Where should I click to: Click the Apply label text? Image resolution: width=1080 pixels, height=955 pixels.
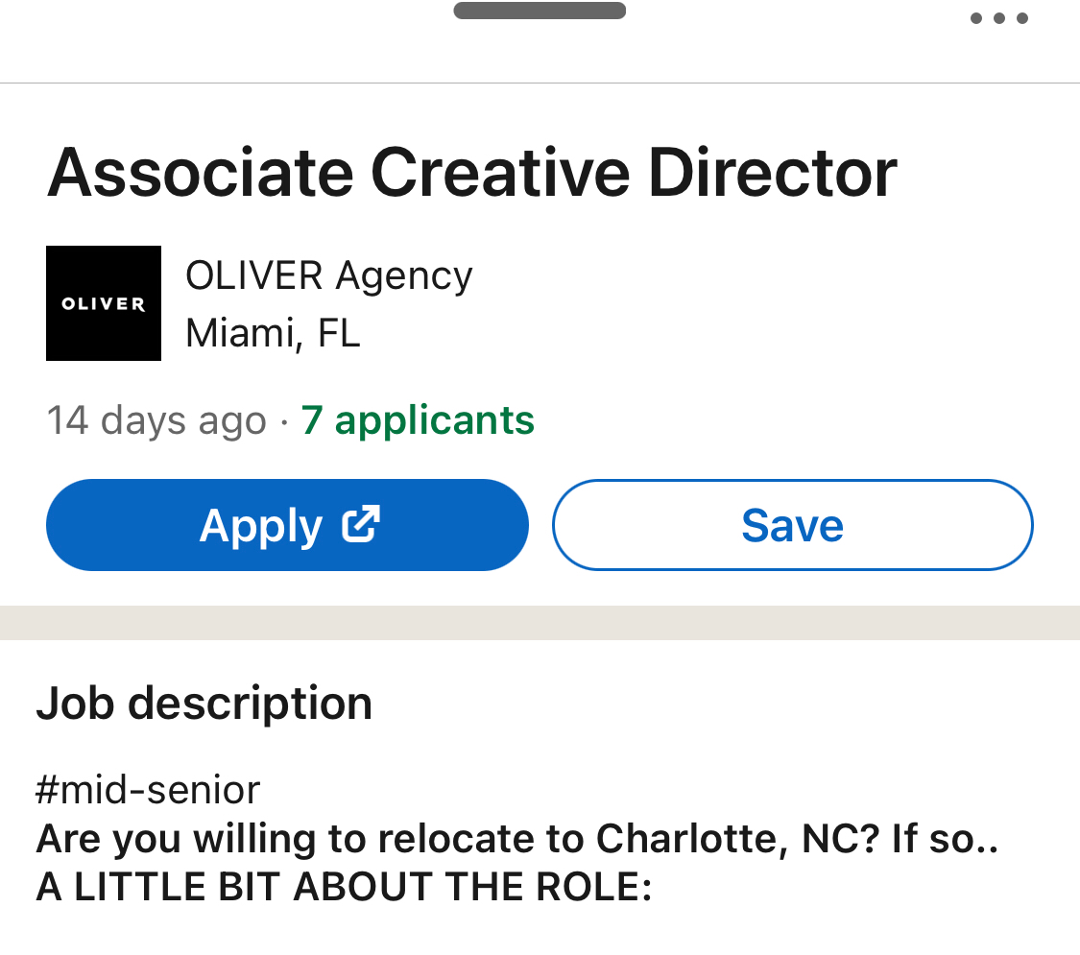[x=261, y=527]
